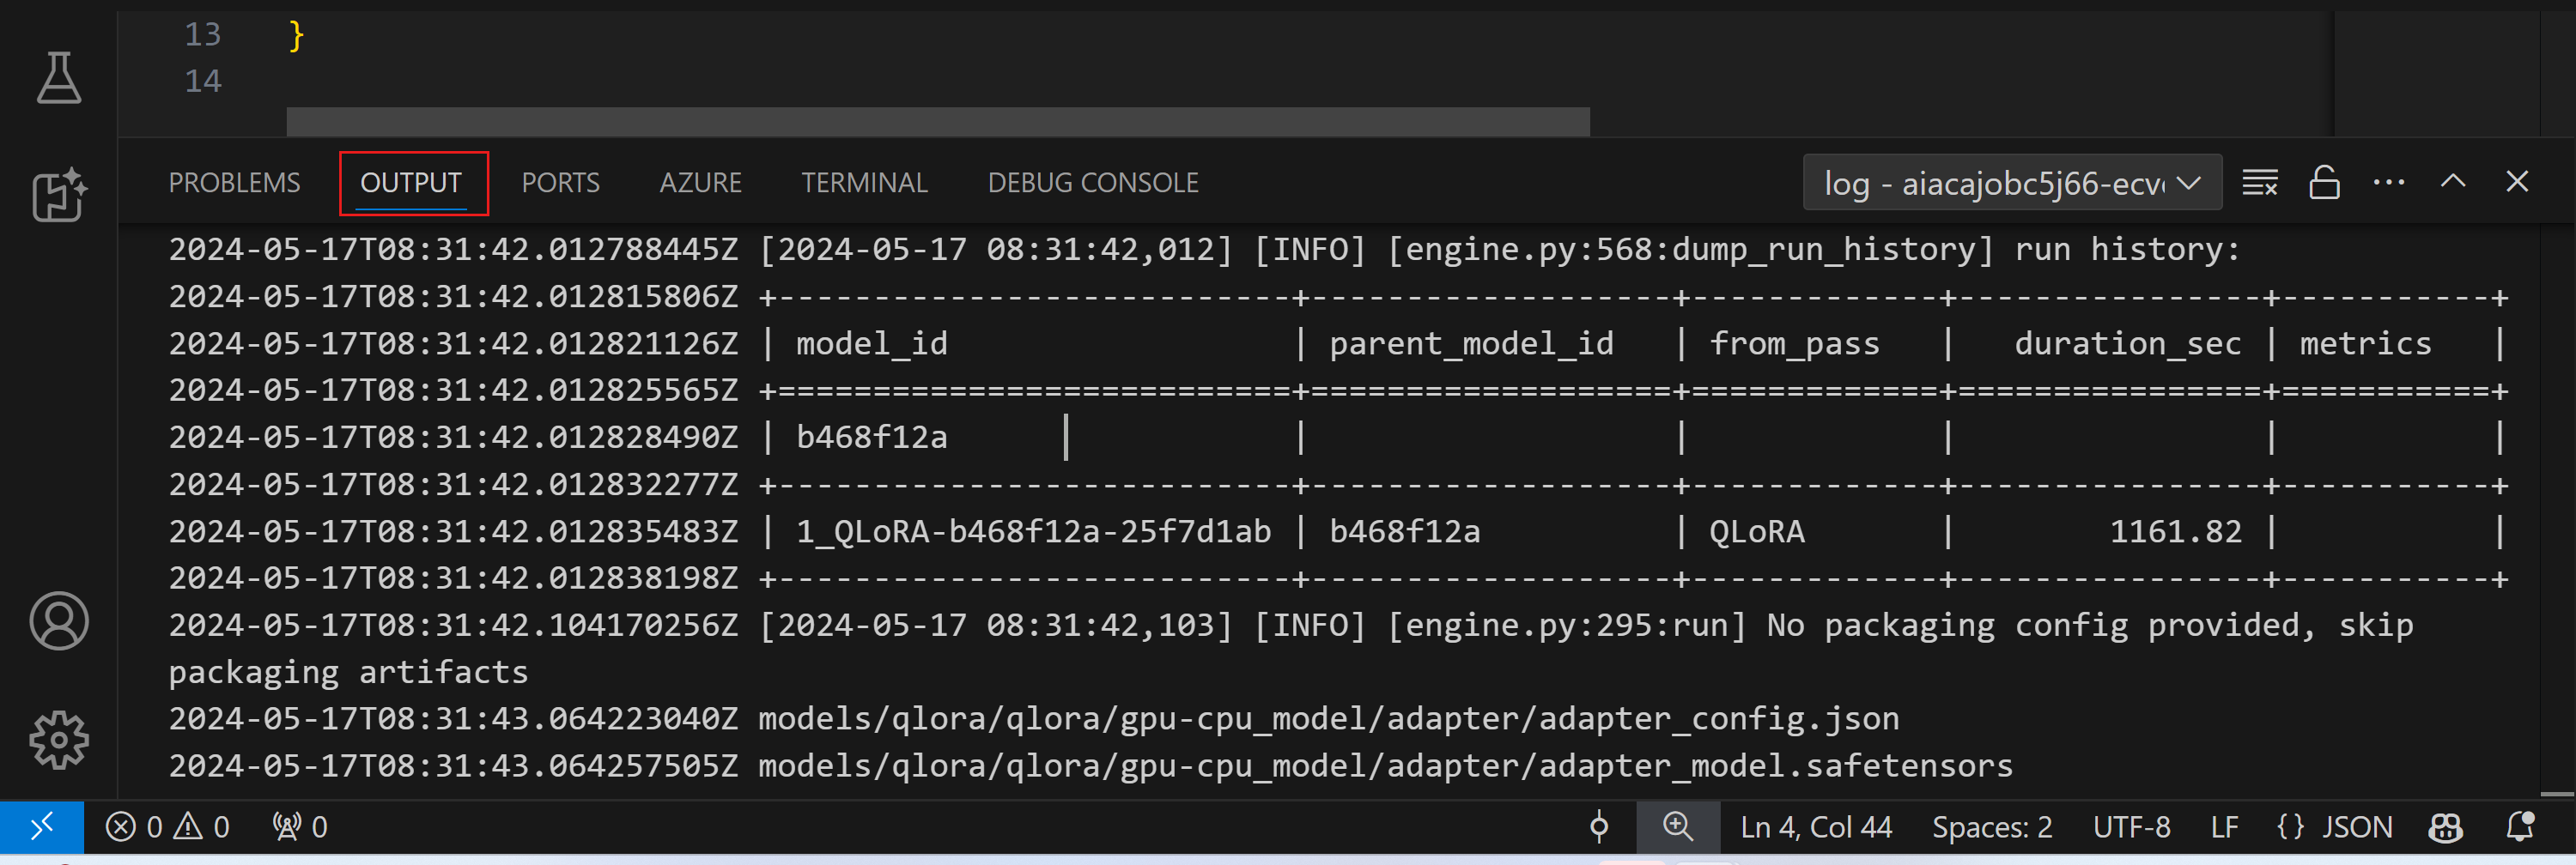Switch to the PROBLEMS tab
2576x865 pixels.
[235, 182]
